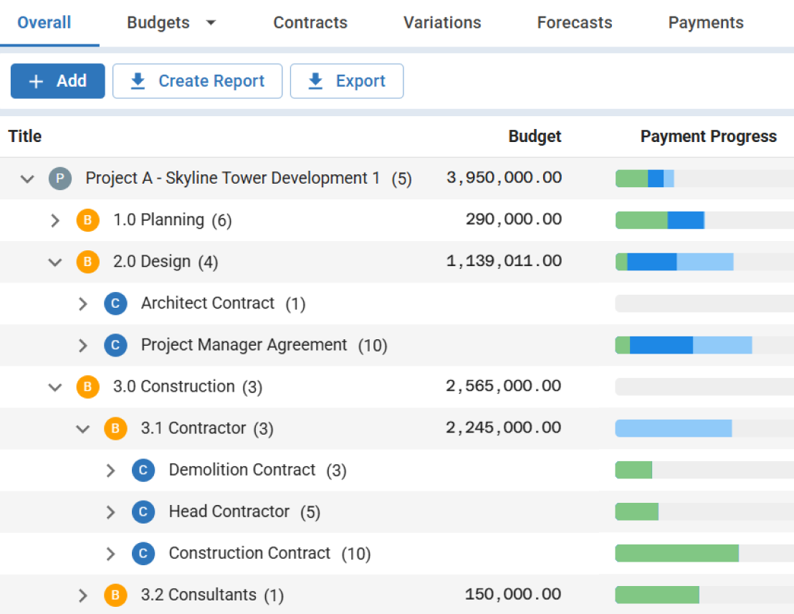This screenshot has width=794, height=614.
Task: Click the C icon next to Project Manager Agreement
Action: click(115, 345)
